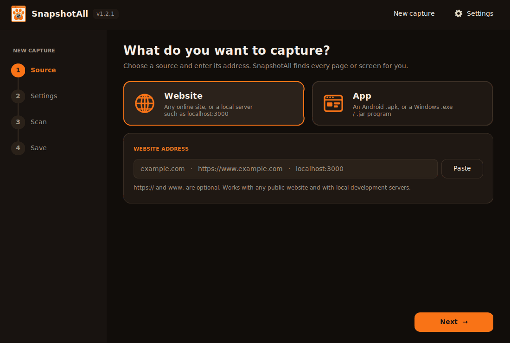510x343 pixels.
Task: Click the 'An Android .apk, or a Windows .exe' description
Action: 402,110
